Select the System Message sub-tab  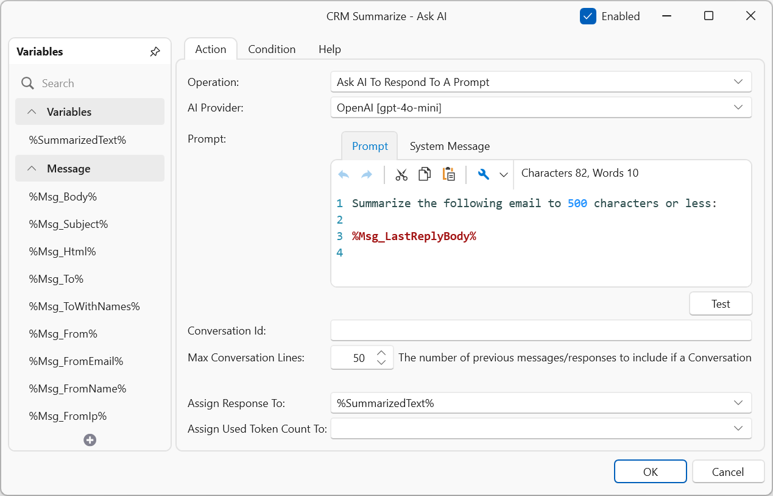tap(450, 146)
